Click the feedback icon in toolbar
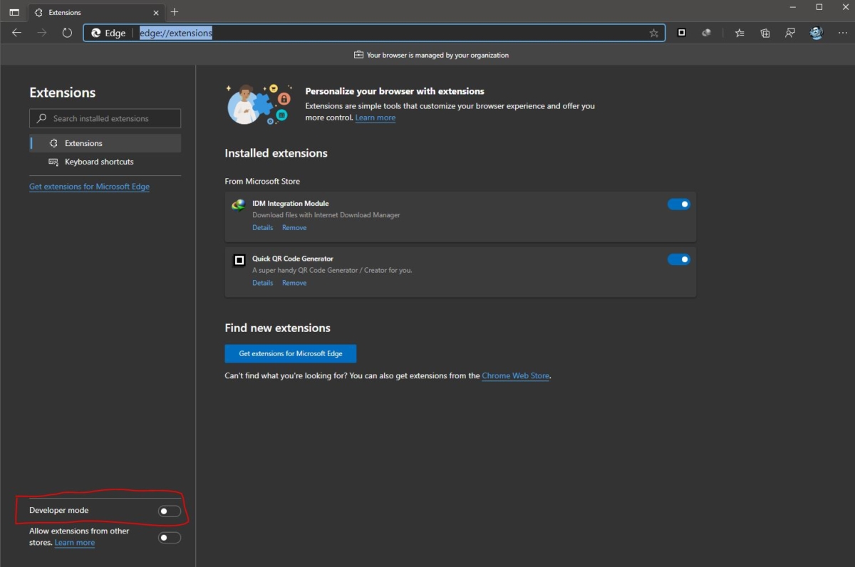Screen dimensions: 855x567 [x=789, y=33]
